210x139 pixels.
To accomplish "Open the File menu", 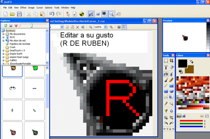I will pos(5,8).
